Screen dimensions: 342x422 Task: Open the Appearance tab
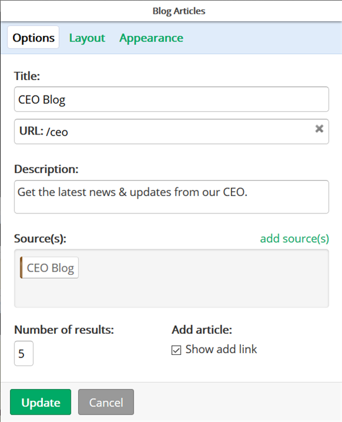[x=151, y=38]
